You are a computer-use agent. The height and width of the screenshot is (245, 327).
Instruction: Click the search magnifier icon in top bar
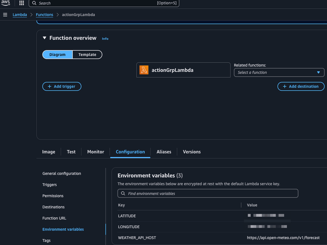34,3
